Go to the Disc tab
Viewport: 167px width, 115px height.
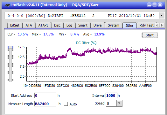[57, 25]
